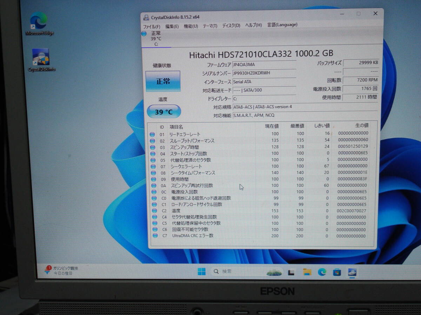The image size is (421, 315).
Task: Click status icon for シークタイムパフォーマンス row
Action: coord(153,173)
